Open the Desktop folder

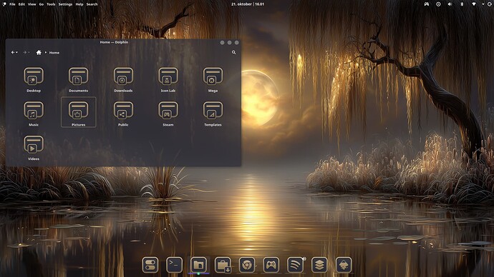[x=34, y=80]
